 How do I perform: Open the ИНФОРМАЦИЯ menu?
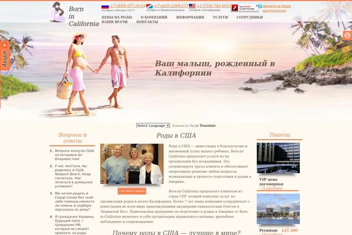click(x=190, y=17)
